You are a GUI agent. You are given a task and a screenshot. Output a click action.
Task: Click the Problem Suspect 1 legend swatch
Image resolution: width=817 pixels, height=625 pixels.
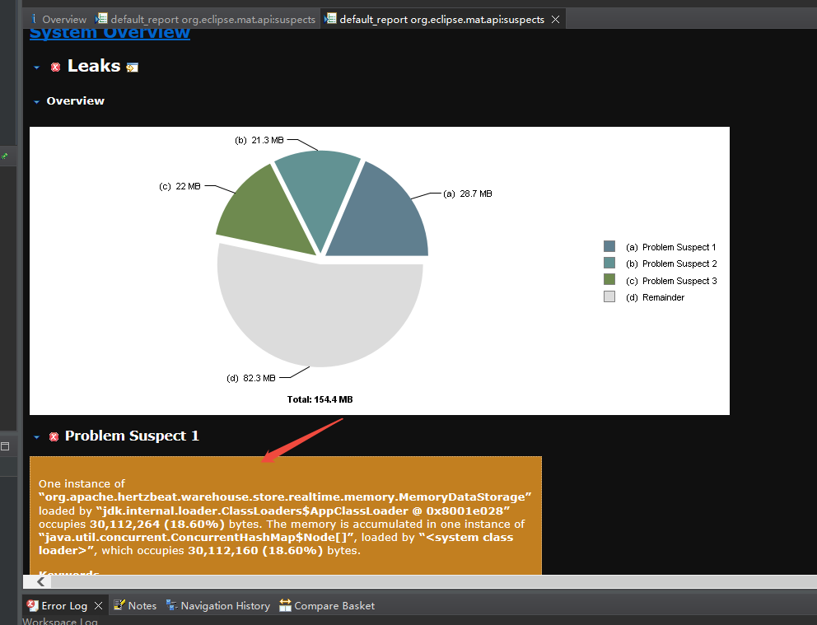point(609,246)
